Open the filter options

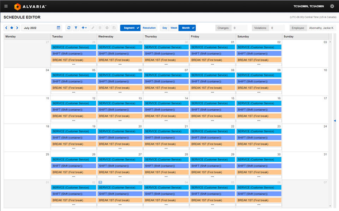76,28
